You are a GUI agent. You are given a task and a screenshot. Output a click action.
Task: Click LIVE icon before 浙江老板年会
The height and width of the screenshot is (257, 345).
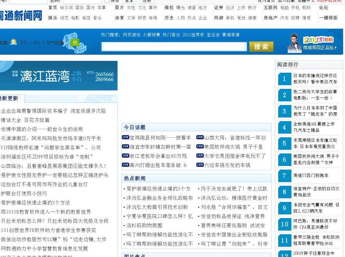126,156
